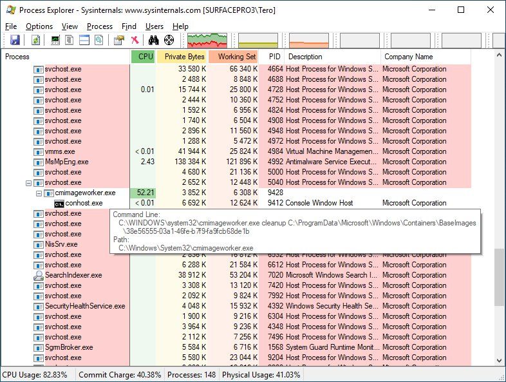
Task: Click the orange physical memory graph
Action: pos(309,41)
